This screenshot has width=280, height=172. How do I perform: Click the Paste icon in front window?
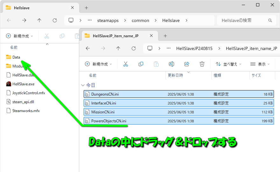[156, 64]
